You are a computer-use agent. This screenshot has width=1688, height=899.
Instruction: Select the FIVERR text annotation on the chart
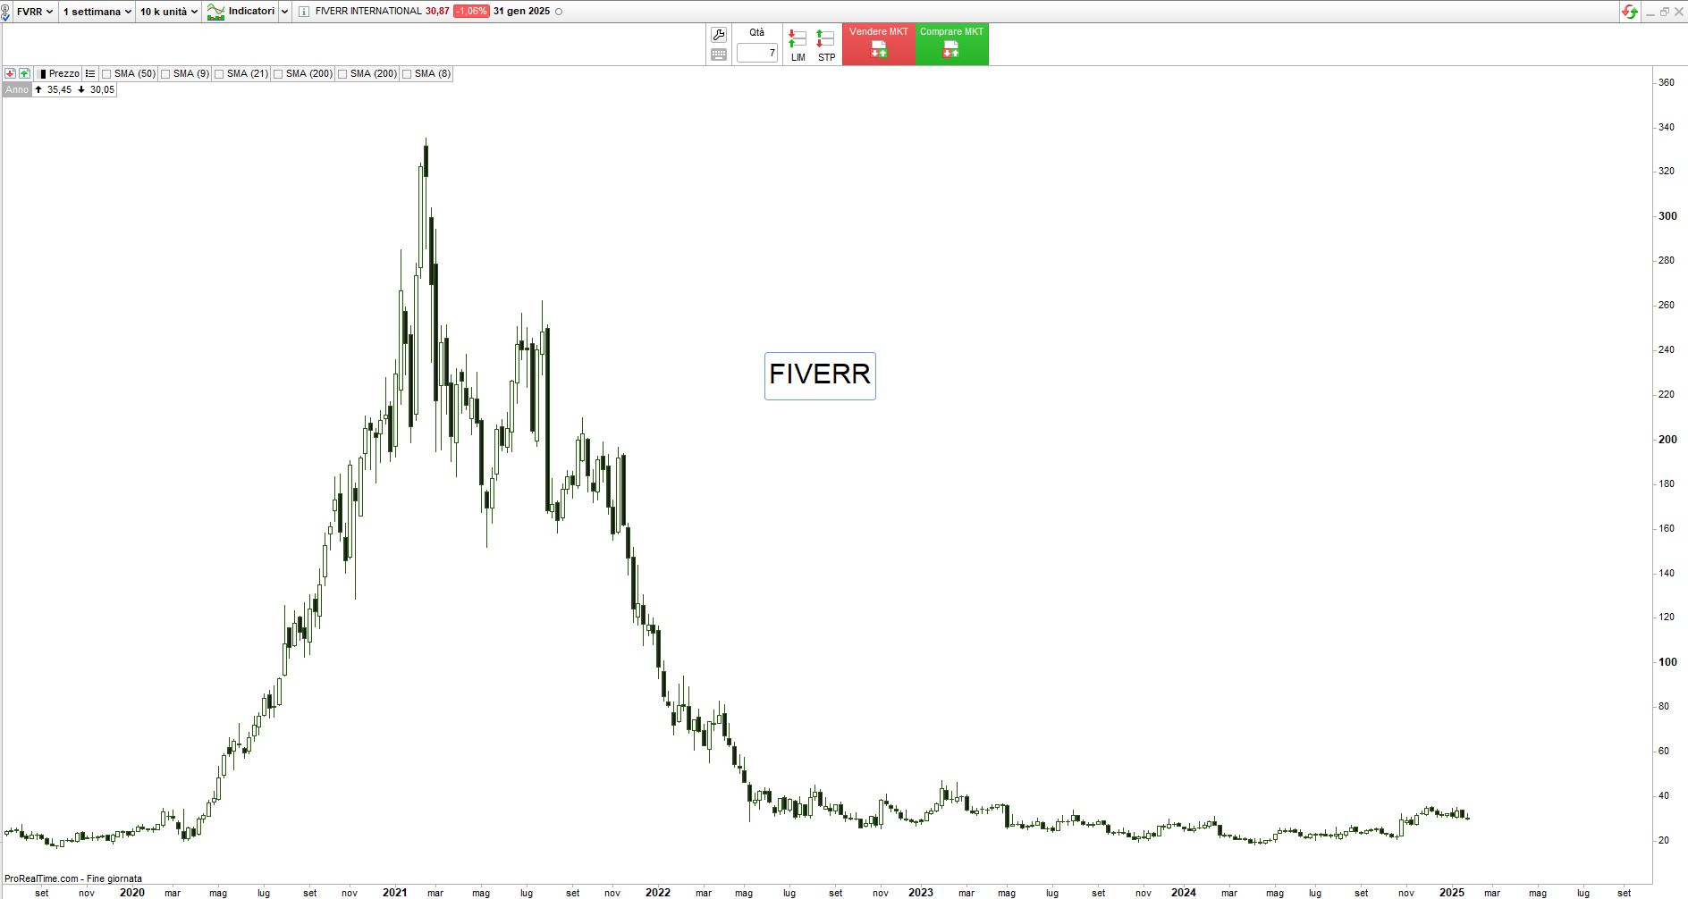pos(820,376)
